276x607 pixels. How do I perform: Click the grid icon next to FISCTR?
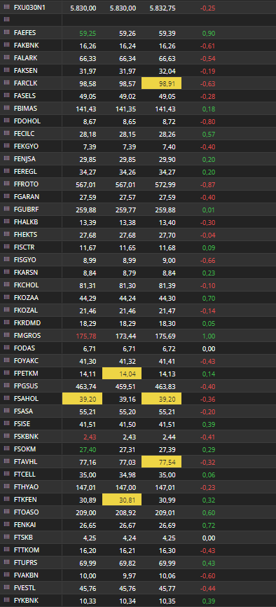point(6,247)
